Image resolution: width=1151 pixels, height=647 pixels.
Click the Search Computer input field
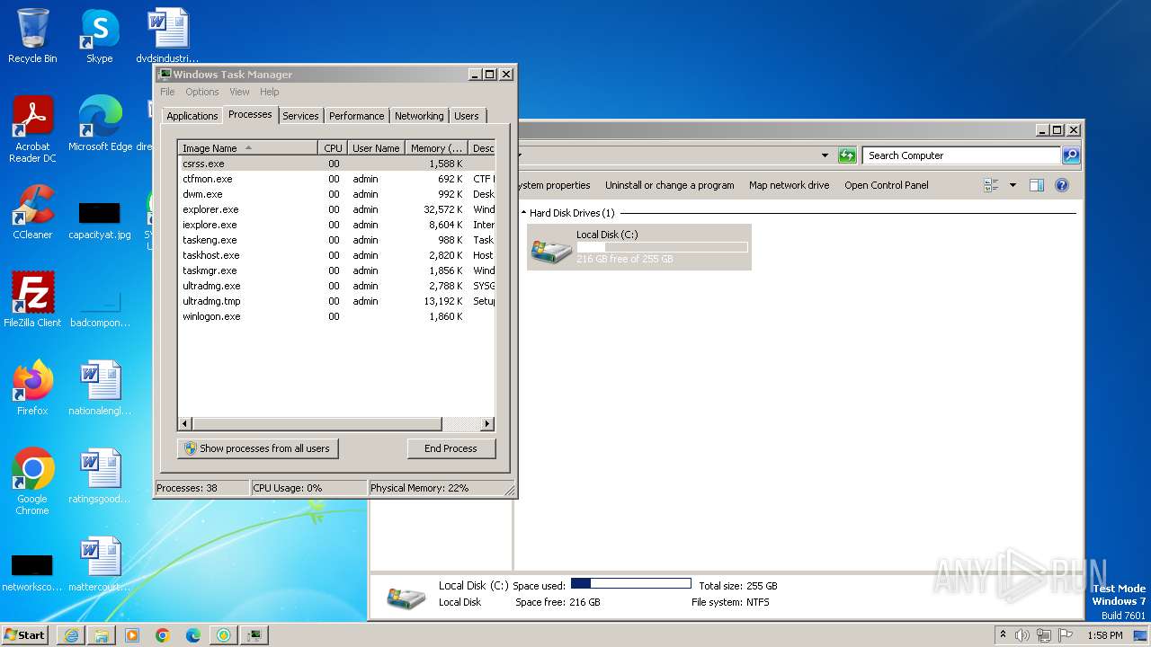tap(960, 155)
